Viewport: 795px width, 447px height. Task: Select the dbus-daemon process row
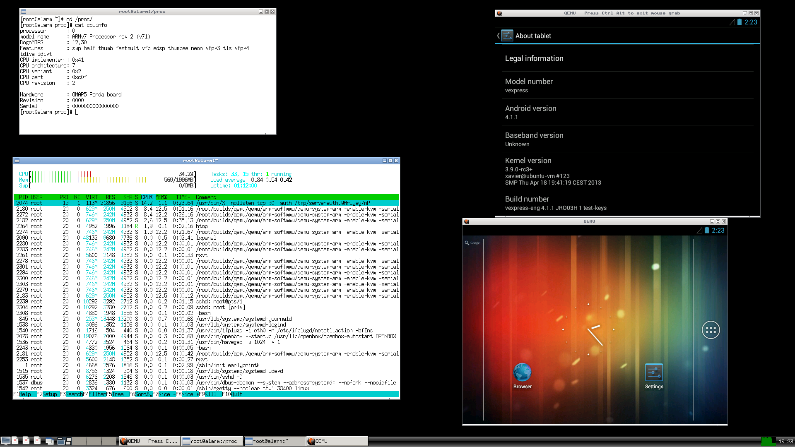206,383
